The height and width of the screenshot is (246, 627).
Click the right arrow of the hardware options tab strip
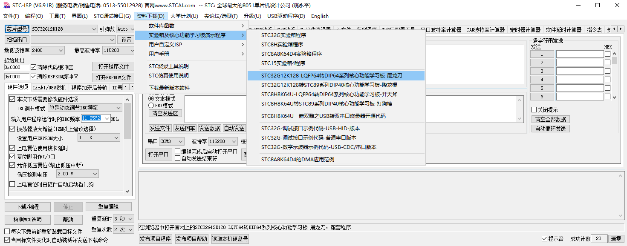click(x=131, y=87)
